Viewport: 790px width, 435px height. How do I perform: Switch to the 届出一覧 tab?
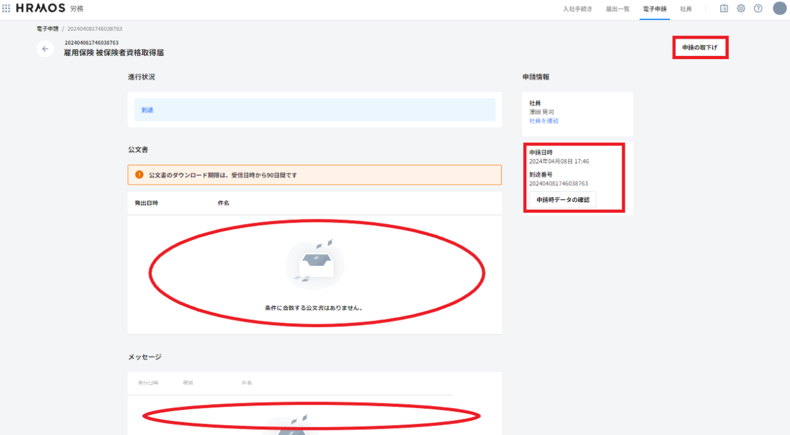tap(618, 9)
